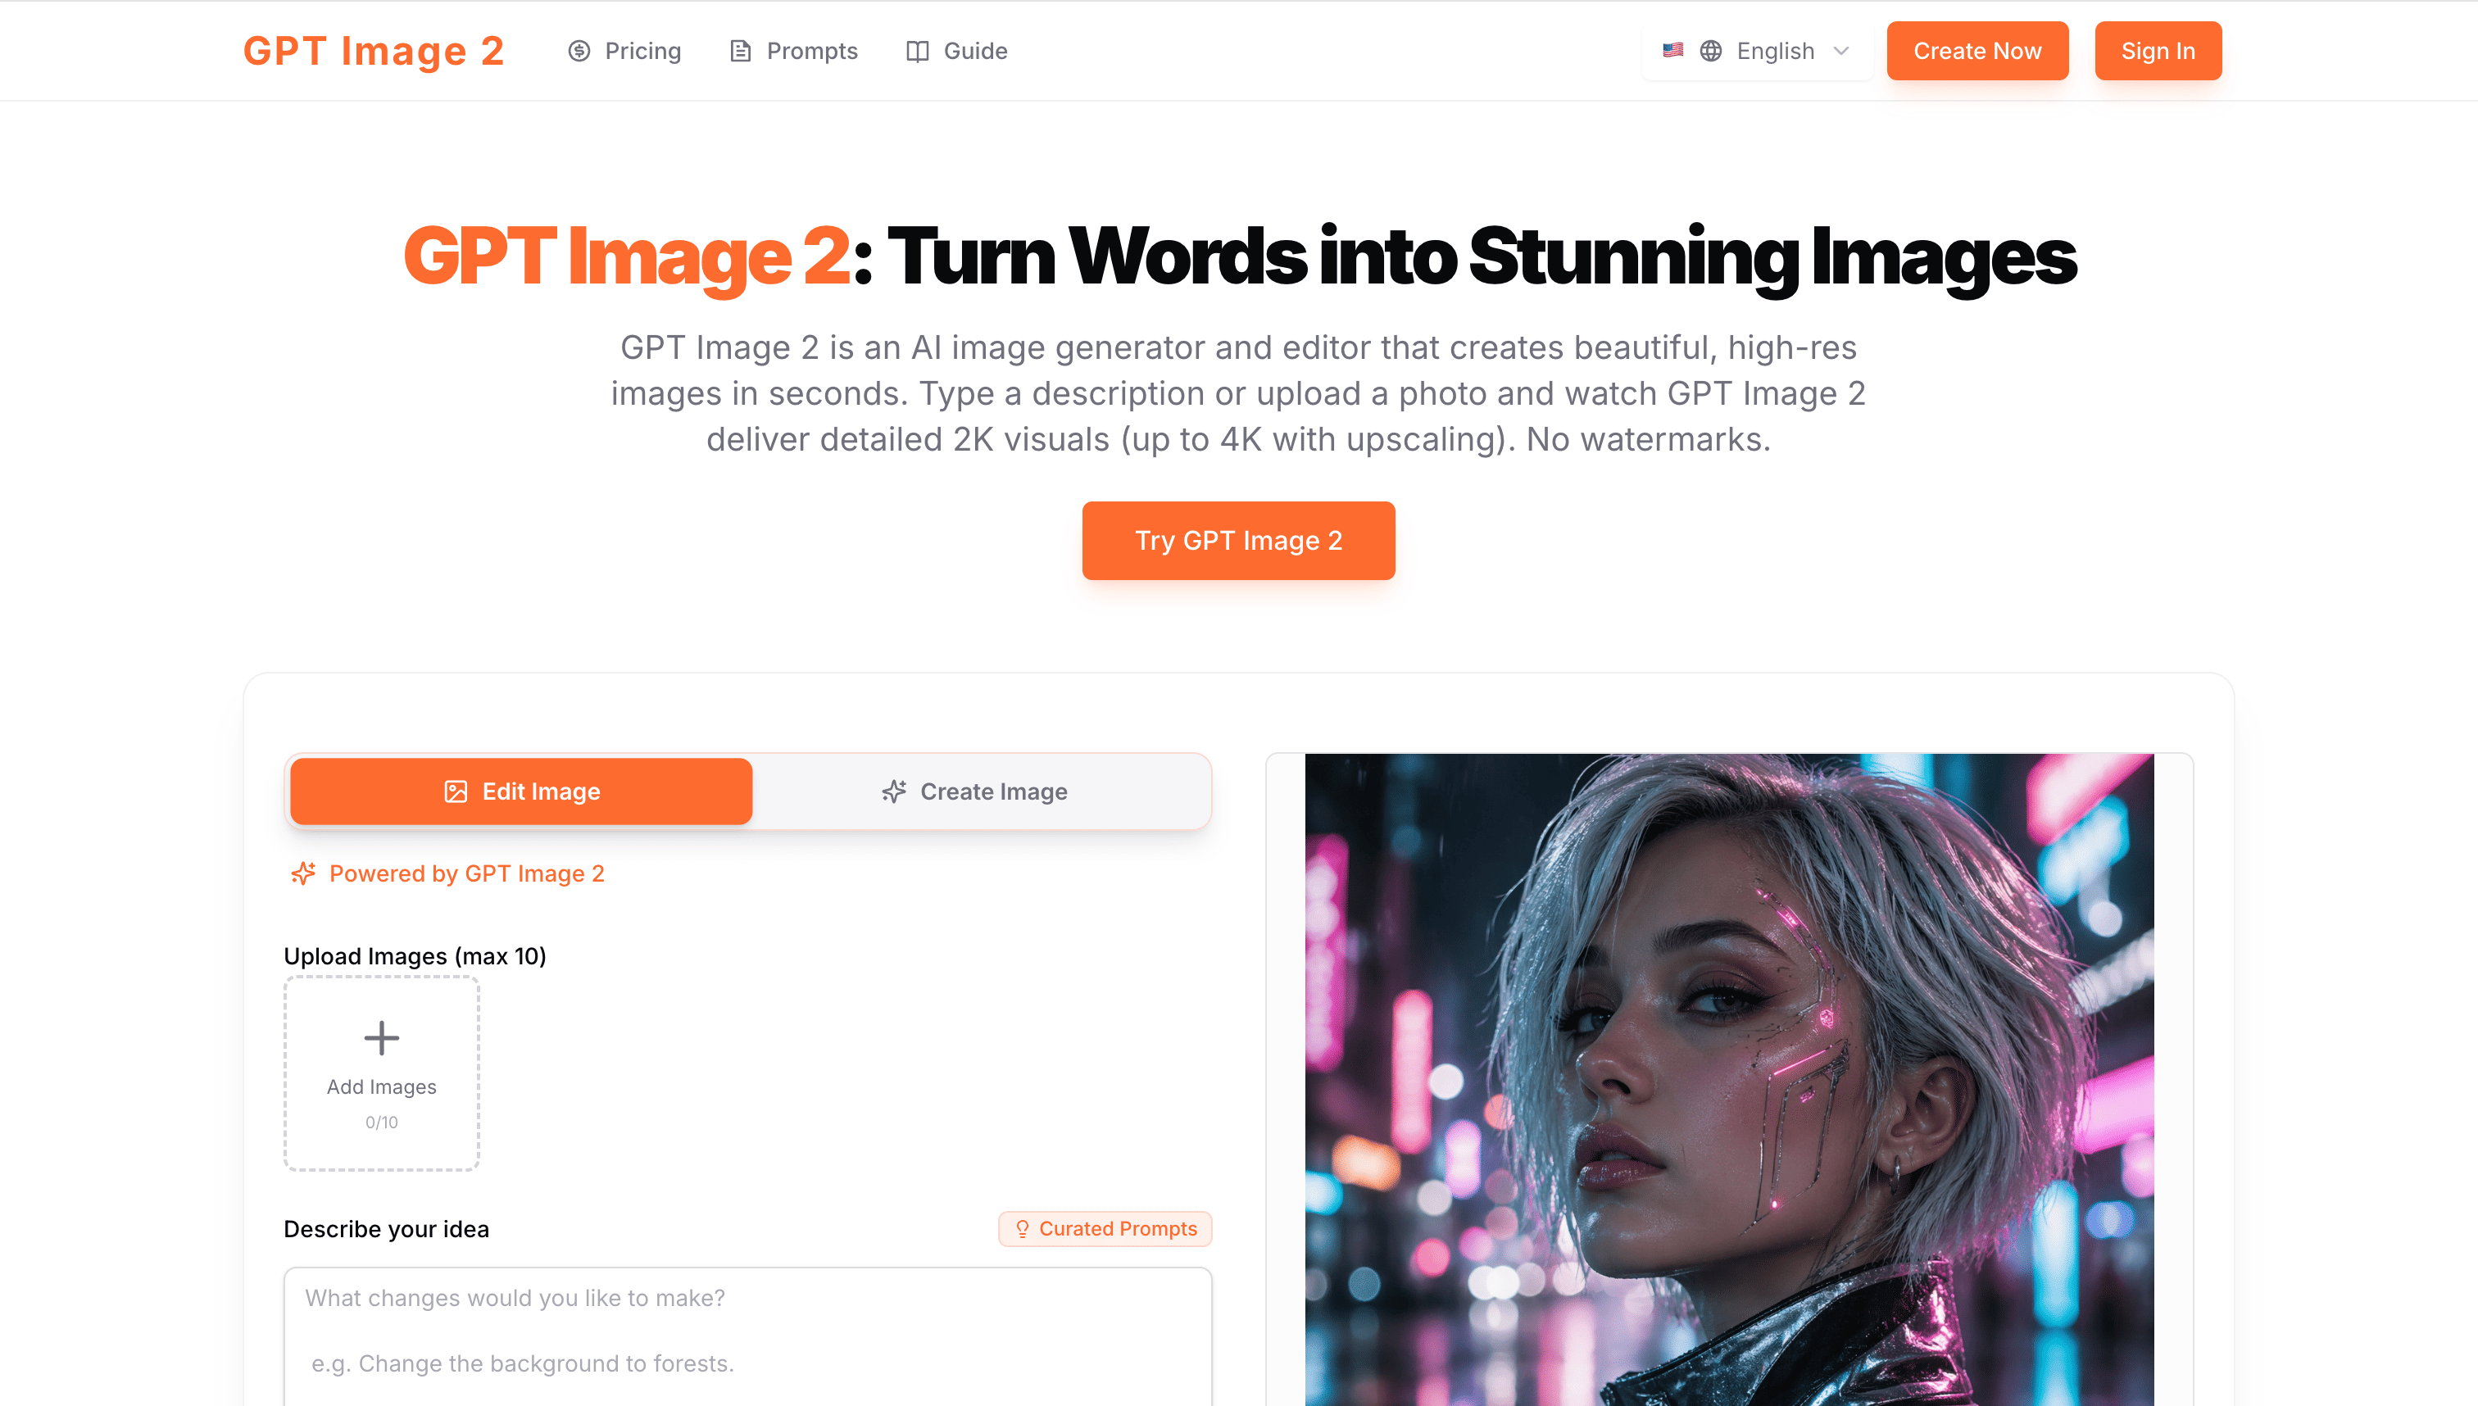Click the English language label
This screenshot has width=2478, height=1406.
[1775, 51]
